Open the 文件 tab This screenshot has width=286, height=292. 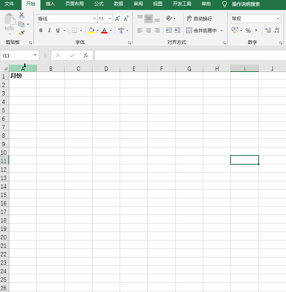click(x=9, y=4)
